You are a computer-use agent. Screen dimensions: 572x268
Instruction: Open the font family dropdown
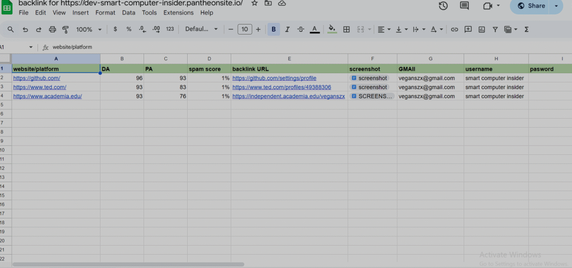click(x=201, y=30)
